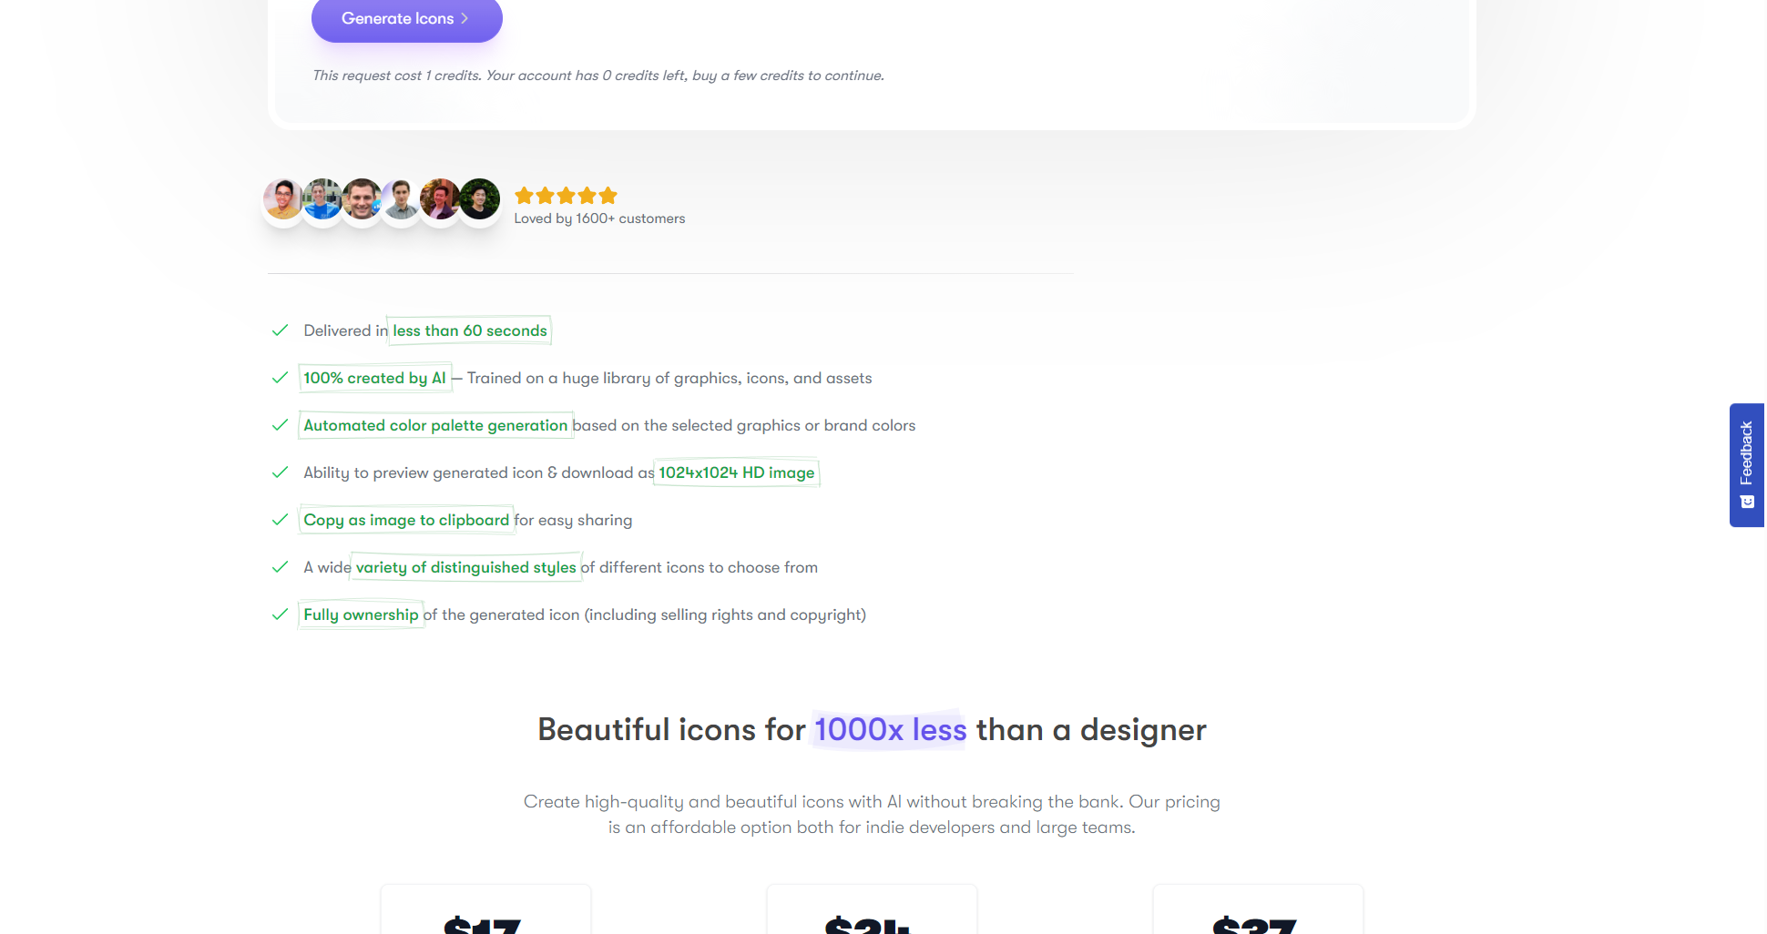1767x934 pixels.
Task: Select the $37 pricing card
Action: [x=1258, y=909]
